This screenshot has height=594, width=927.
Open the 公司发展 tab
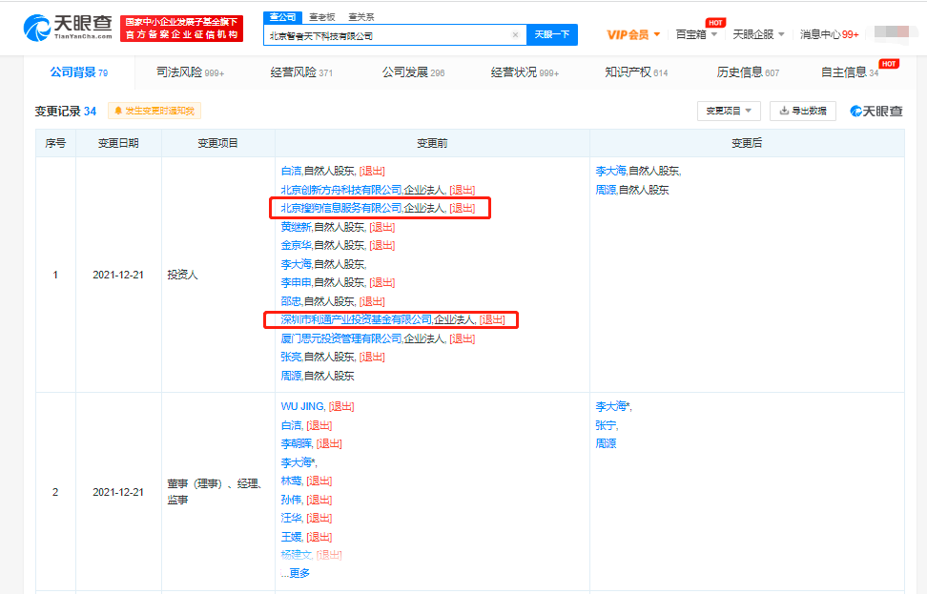pyautogui.click(x=413, y=72)
